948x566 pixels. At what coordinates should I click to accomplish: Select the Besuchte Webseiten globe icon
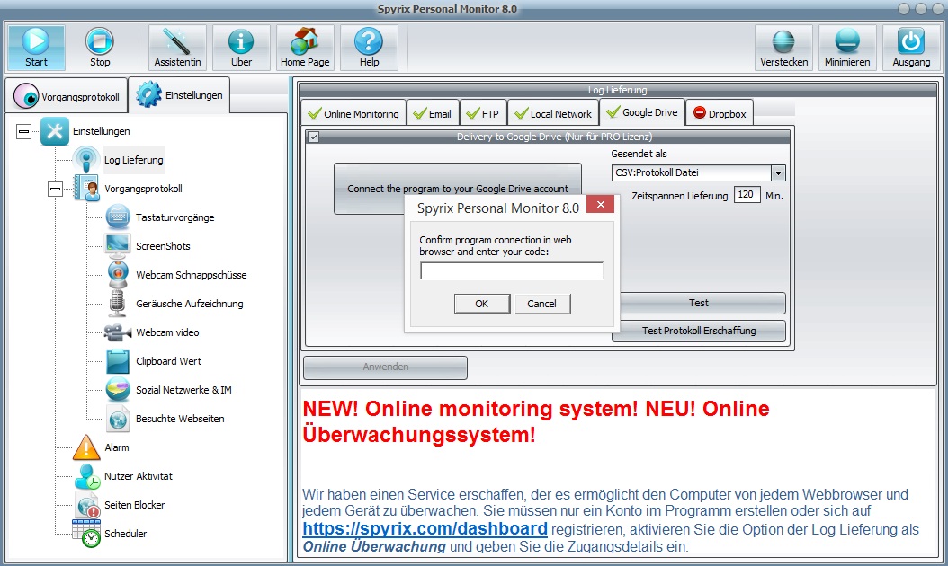tap(117, 419)
